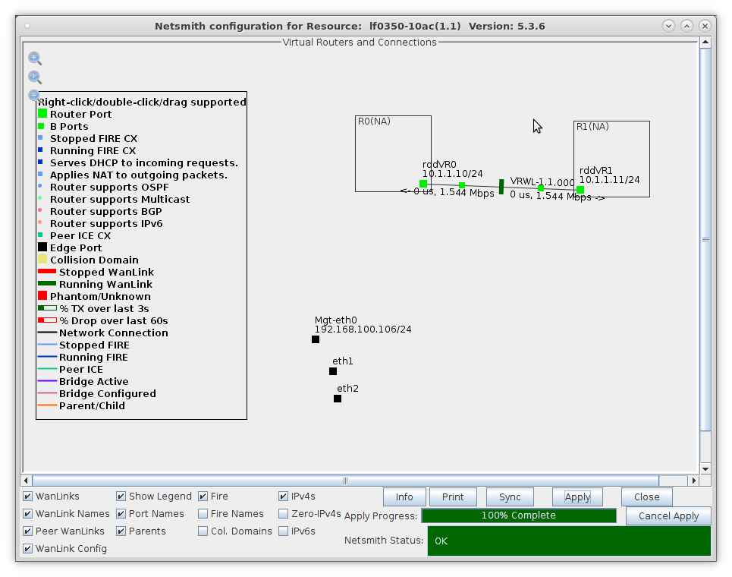
Task: Select the rddVR0 router port square
Action: (423, 184)
